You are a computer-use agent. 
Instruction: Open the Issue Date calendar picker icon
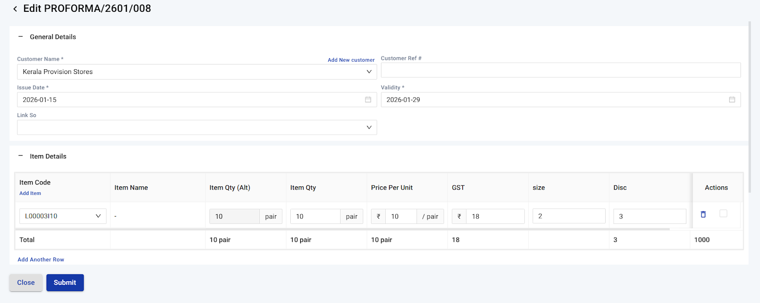pyautogui.click(x=368, y=100)
